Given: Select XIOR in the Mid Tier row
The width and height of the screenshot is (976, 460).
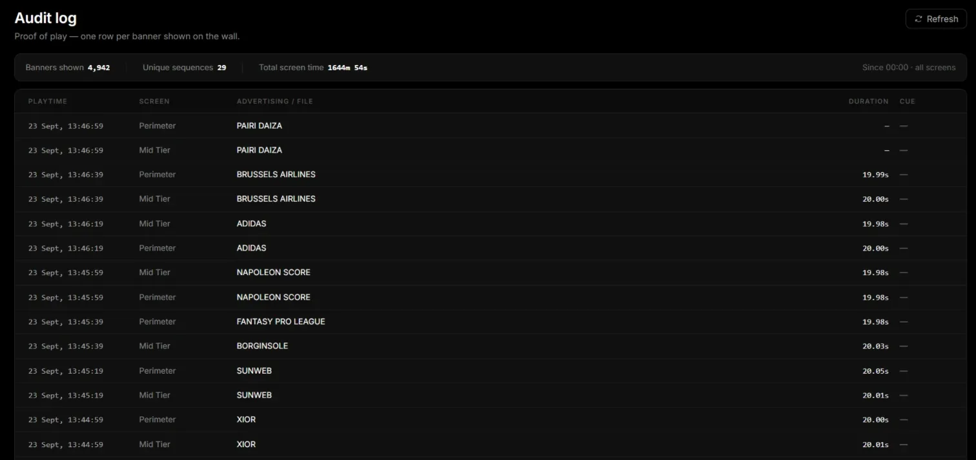Looking at the screenshot, I should (x=247, y=444).
